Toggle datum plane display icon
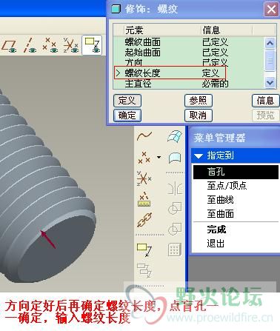Viewport: 280px width, 331px height. [x=10, y=46]
